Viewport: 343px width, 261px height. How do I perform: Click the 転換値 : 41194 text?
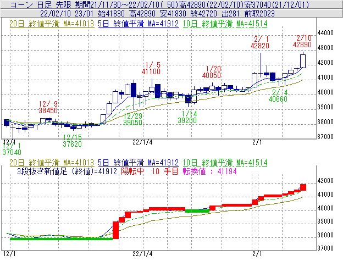(210, 171)
